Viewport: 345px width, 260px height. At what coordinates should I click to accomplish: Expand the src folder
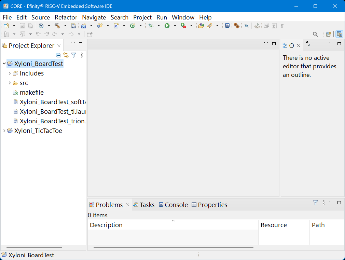(x=10, y=83)
